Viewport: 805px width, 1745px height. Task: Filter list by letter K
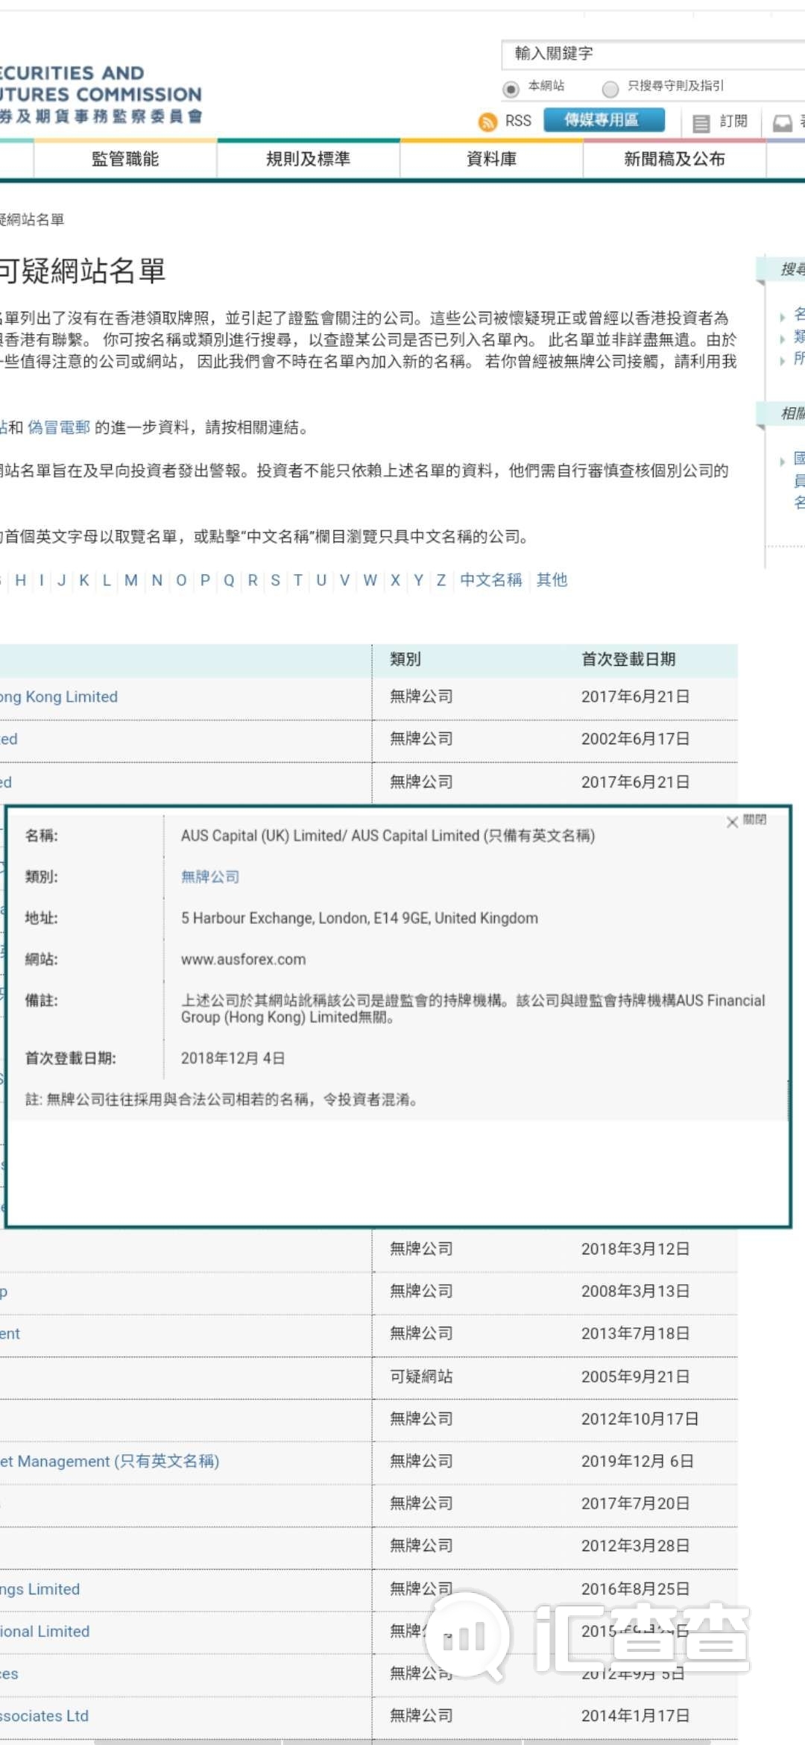(x=84, y=580)
